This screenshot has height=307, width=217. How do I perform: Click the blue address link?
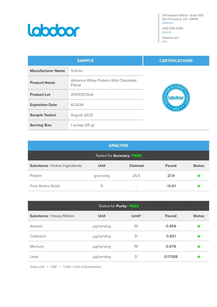coord(167,23)
